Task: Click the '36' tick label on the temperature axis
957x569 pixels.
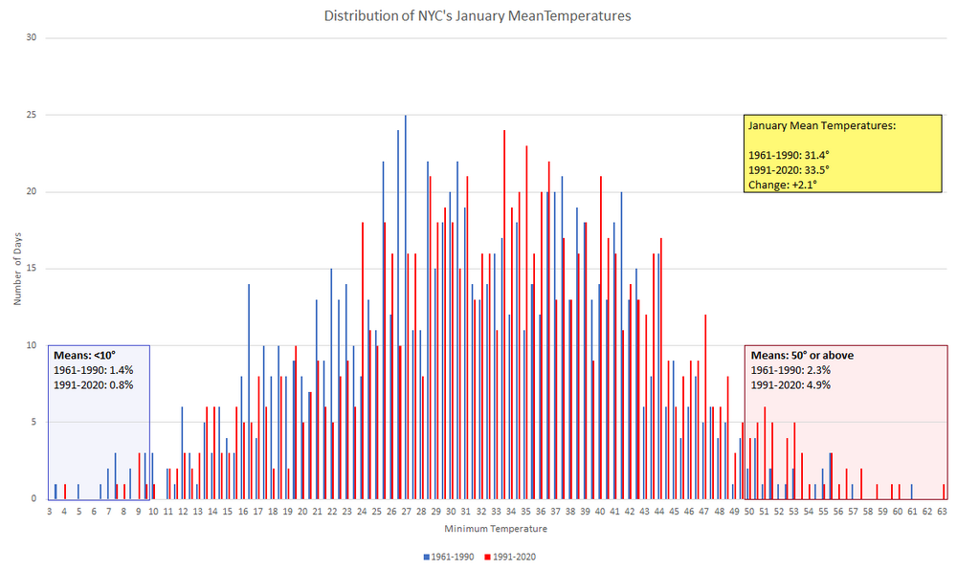Action: tap(541, 512)
